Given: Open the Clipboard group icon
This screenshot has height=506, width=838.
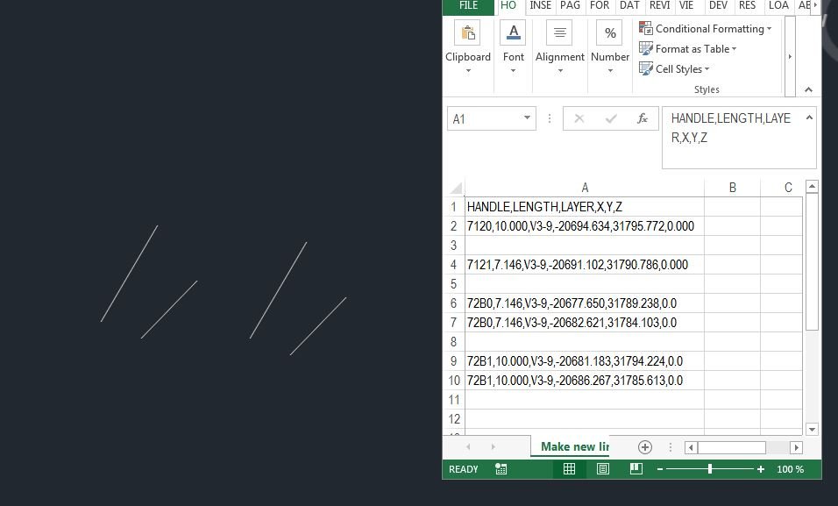Looking at the screenshot, I should [x=467, y=32].
